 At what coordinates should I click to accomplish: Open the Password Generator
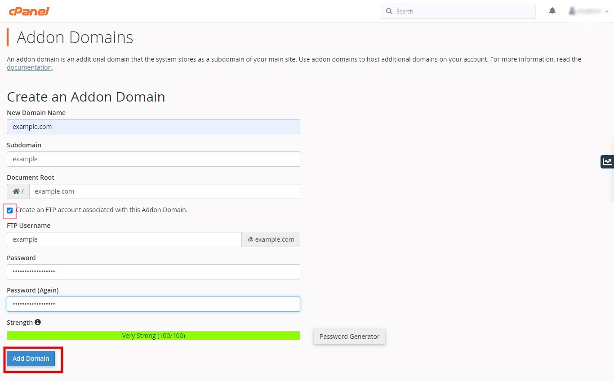point(349,337)
